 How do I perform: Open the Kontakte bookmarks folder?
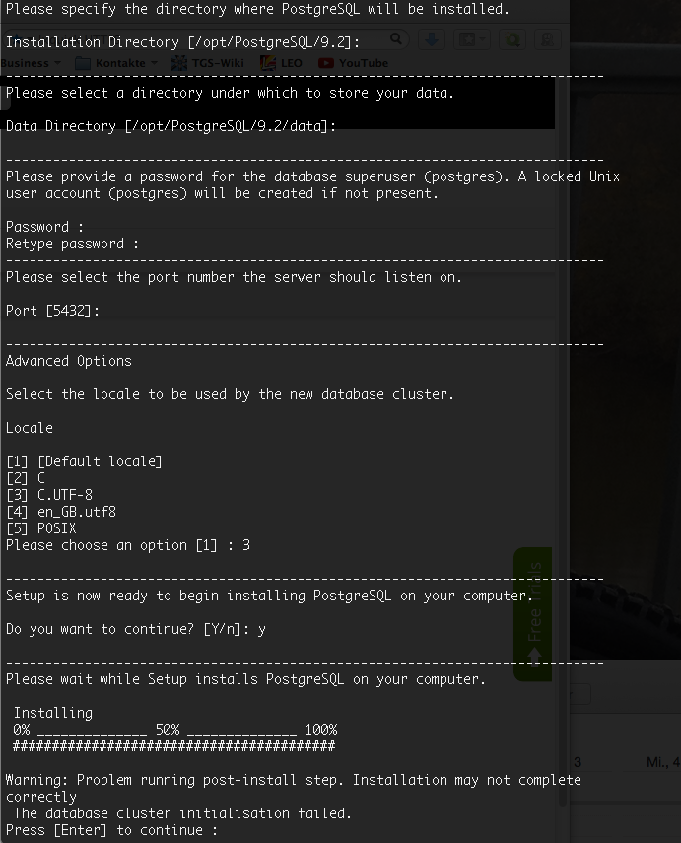[115, 63]
